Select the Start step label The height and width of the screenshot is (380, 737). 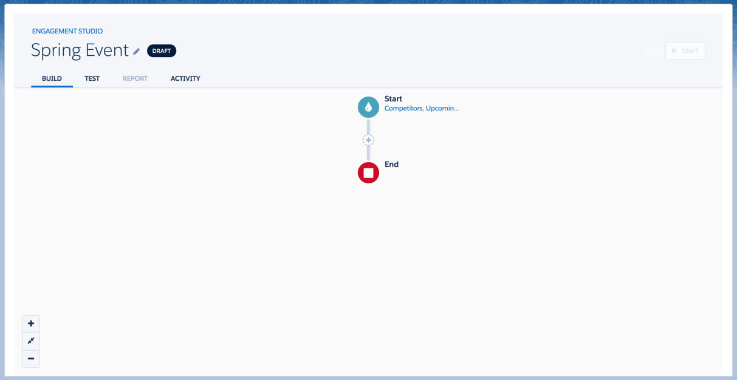click(x=393, y=98)
